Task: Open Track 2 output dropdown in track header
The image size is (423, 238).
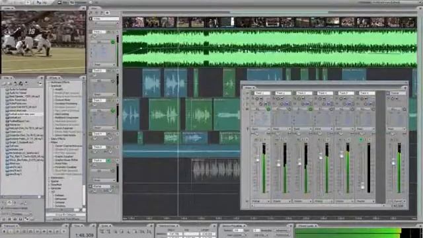Action: click(x=104, y=95)
